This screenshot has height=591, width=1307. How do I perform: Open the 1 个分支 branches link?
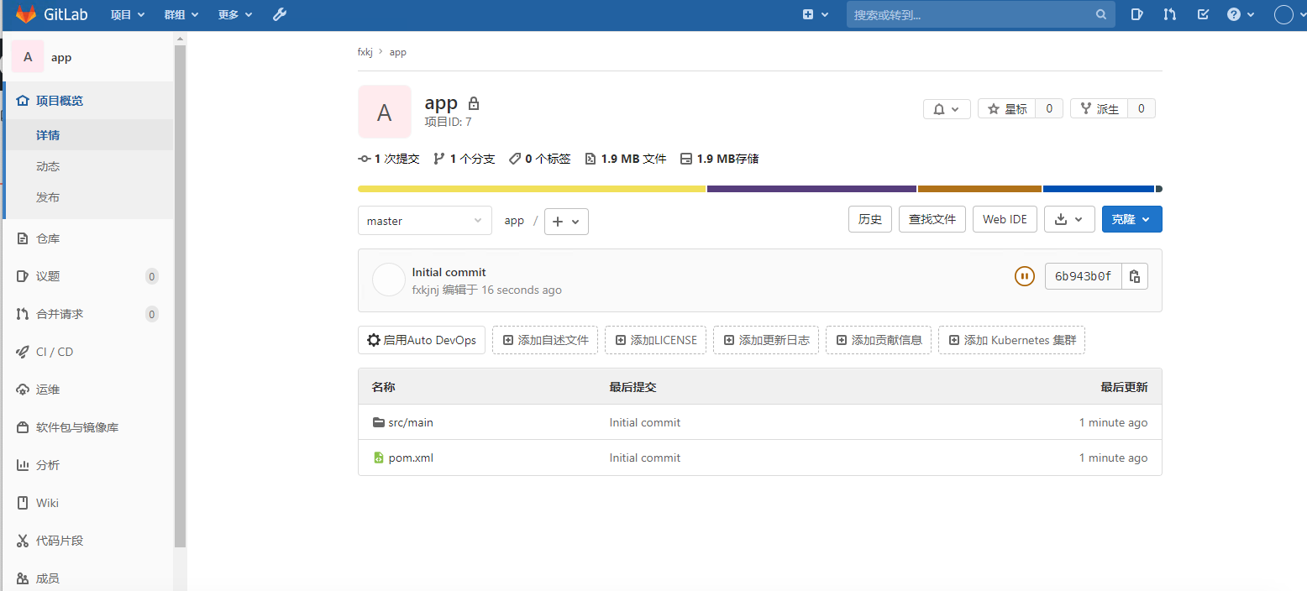pos(464,159)
